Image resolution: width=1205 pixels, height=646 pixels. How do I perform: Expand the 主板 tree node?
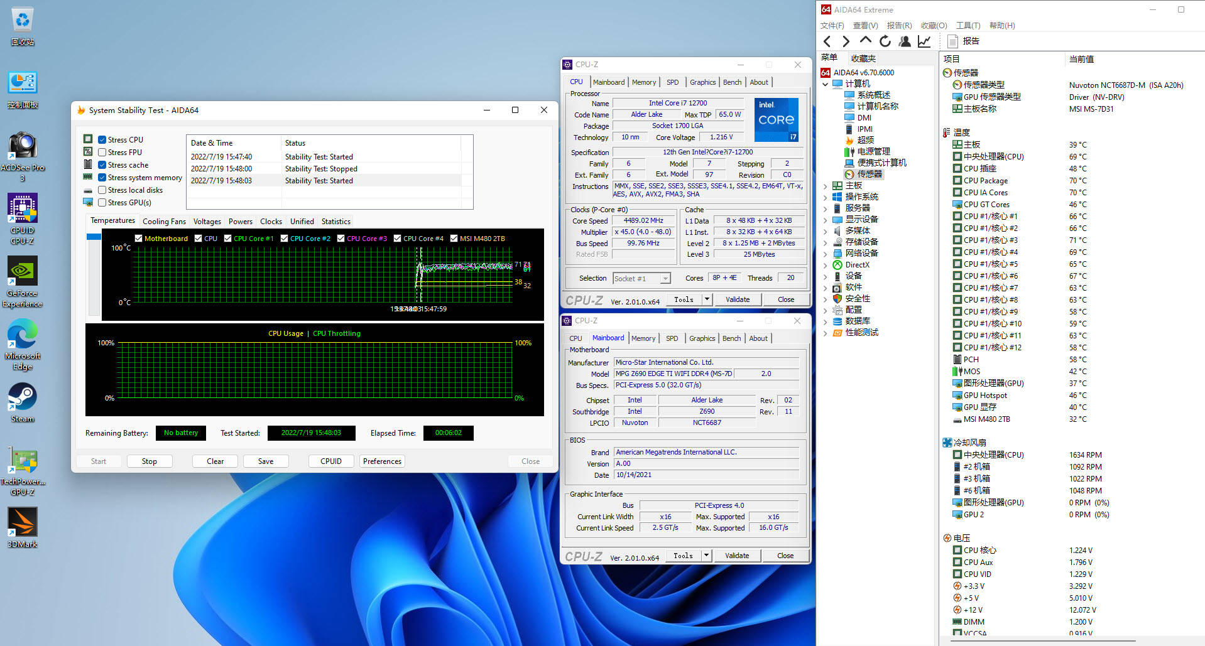[826, 186]
